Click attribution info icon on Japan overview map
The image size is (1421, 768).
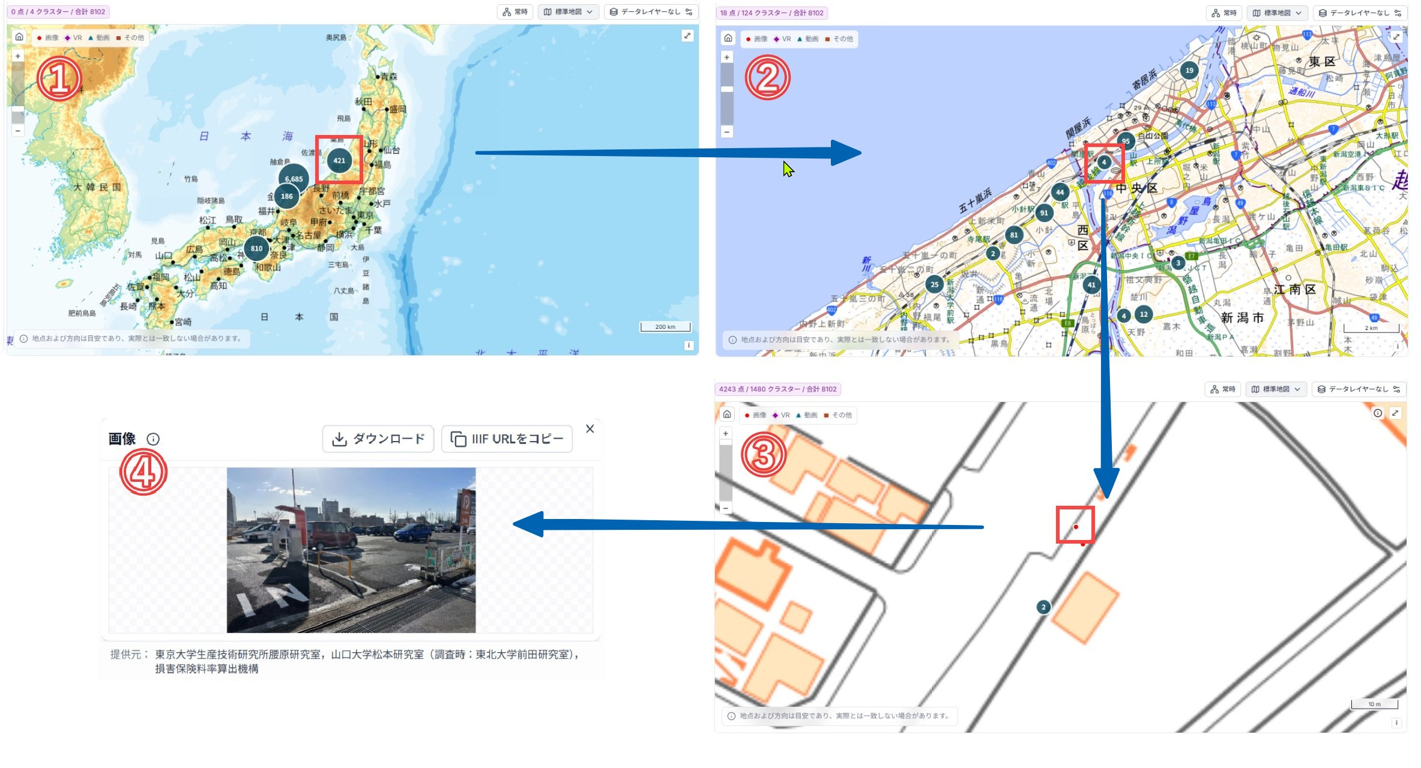click(689, 345)
